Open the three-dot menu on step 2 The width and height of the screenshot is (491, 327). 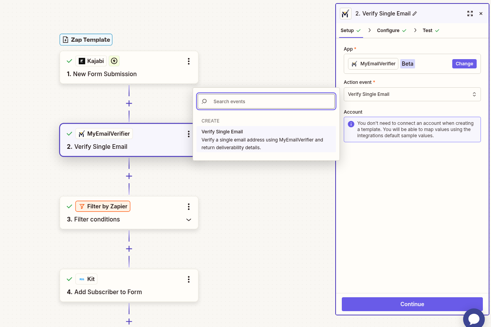(x=189, y=134)
